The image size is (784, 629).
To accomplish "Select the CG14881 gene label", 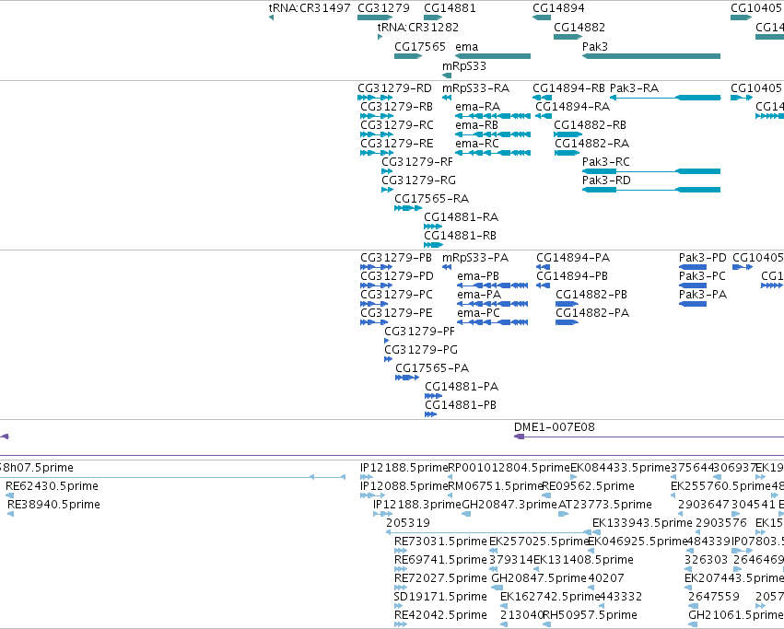I will point(450,8).
